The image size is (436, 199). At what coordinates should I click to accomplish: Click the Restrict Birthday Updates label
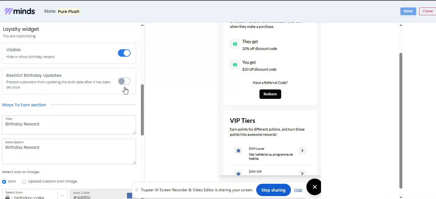point(34,75)
